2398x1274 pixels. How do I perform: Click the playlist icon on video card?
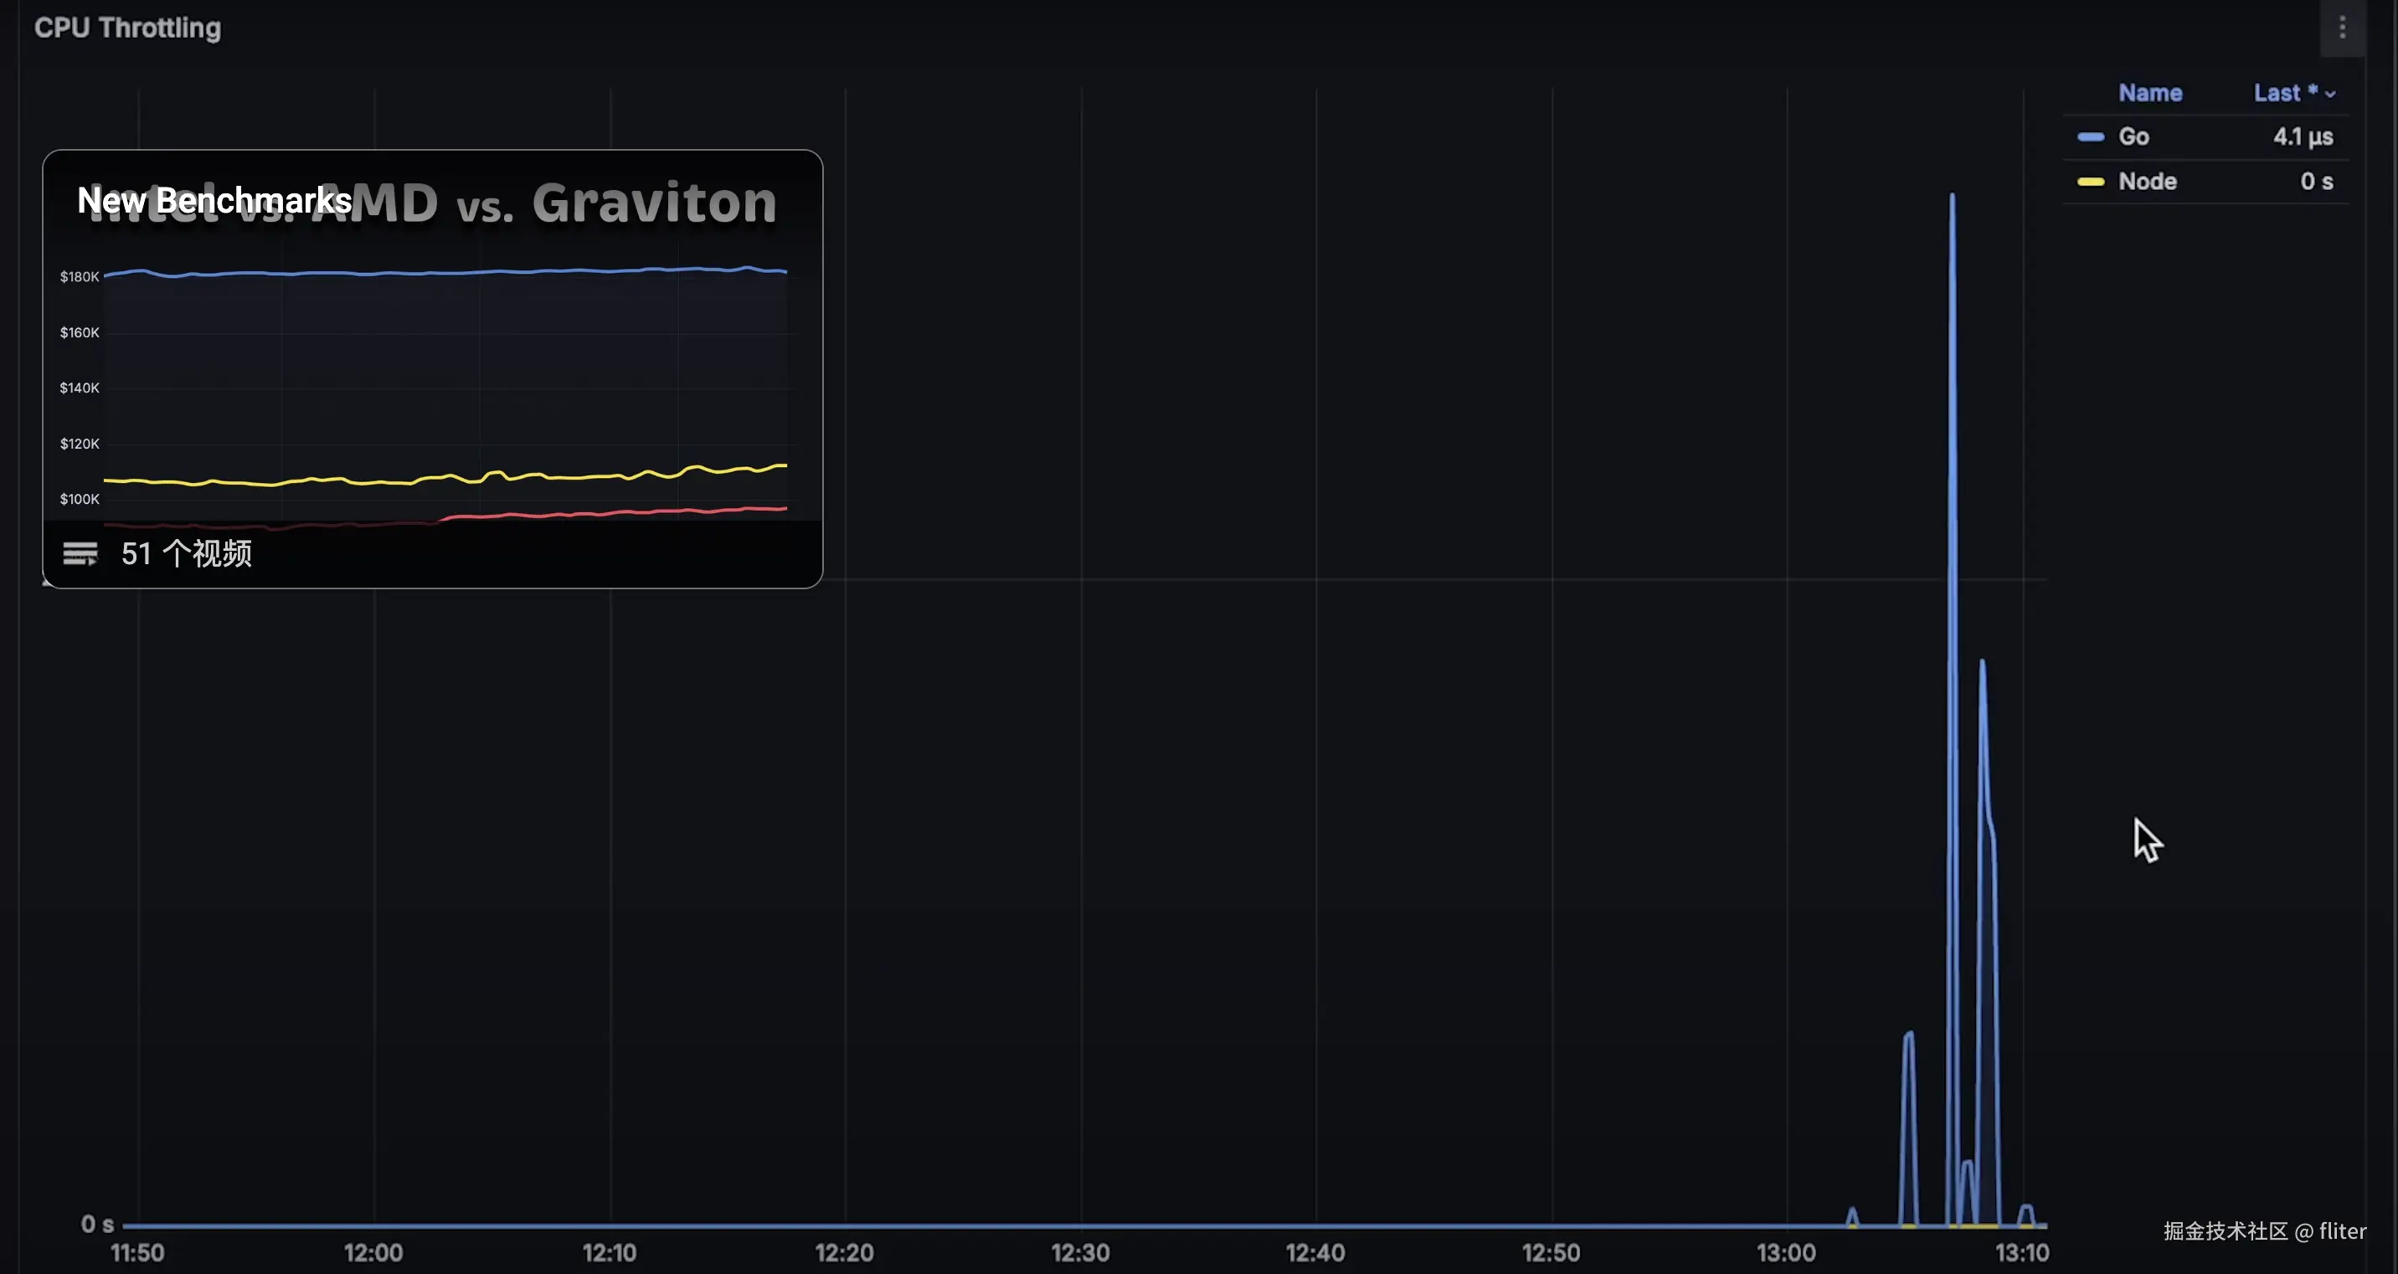point(80,553)
